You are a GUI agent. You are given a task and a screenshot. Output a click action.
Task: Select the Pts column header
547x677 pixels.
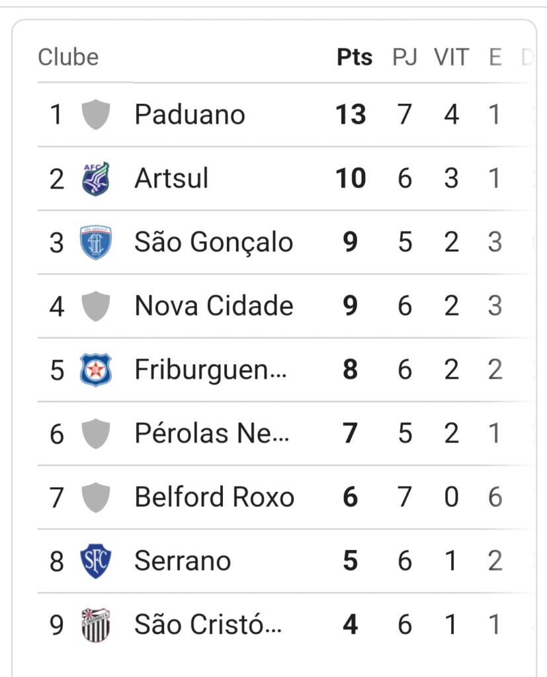point(355,57)
